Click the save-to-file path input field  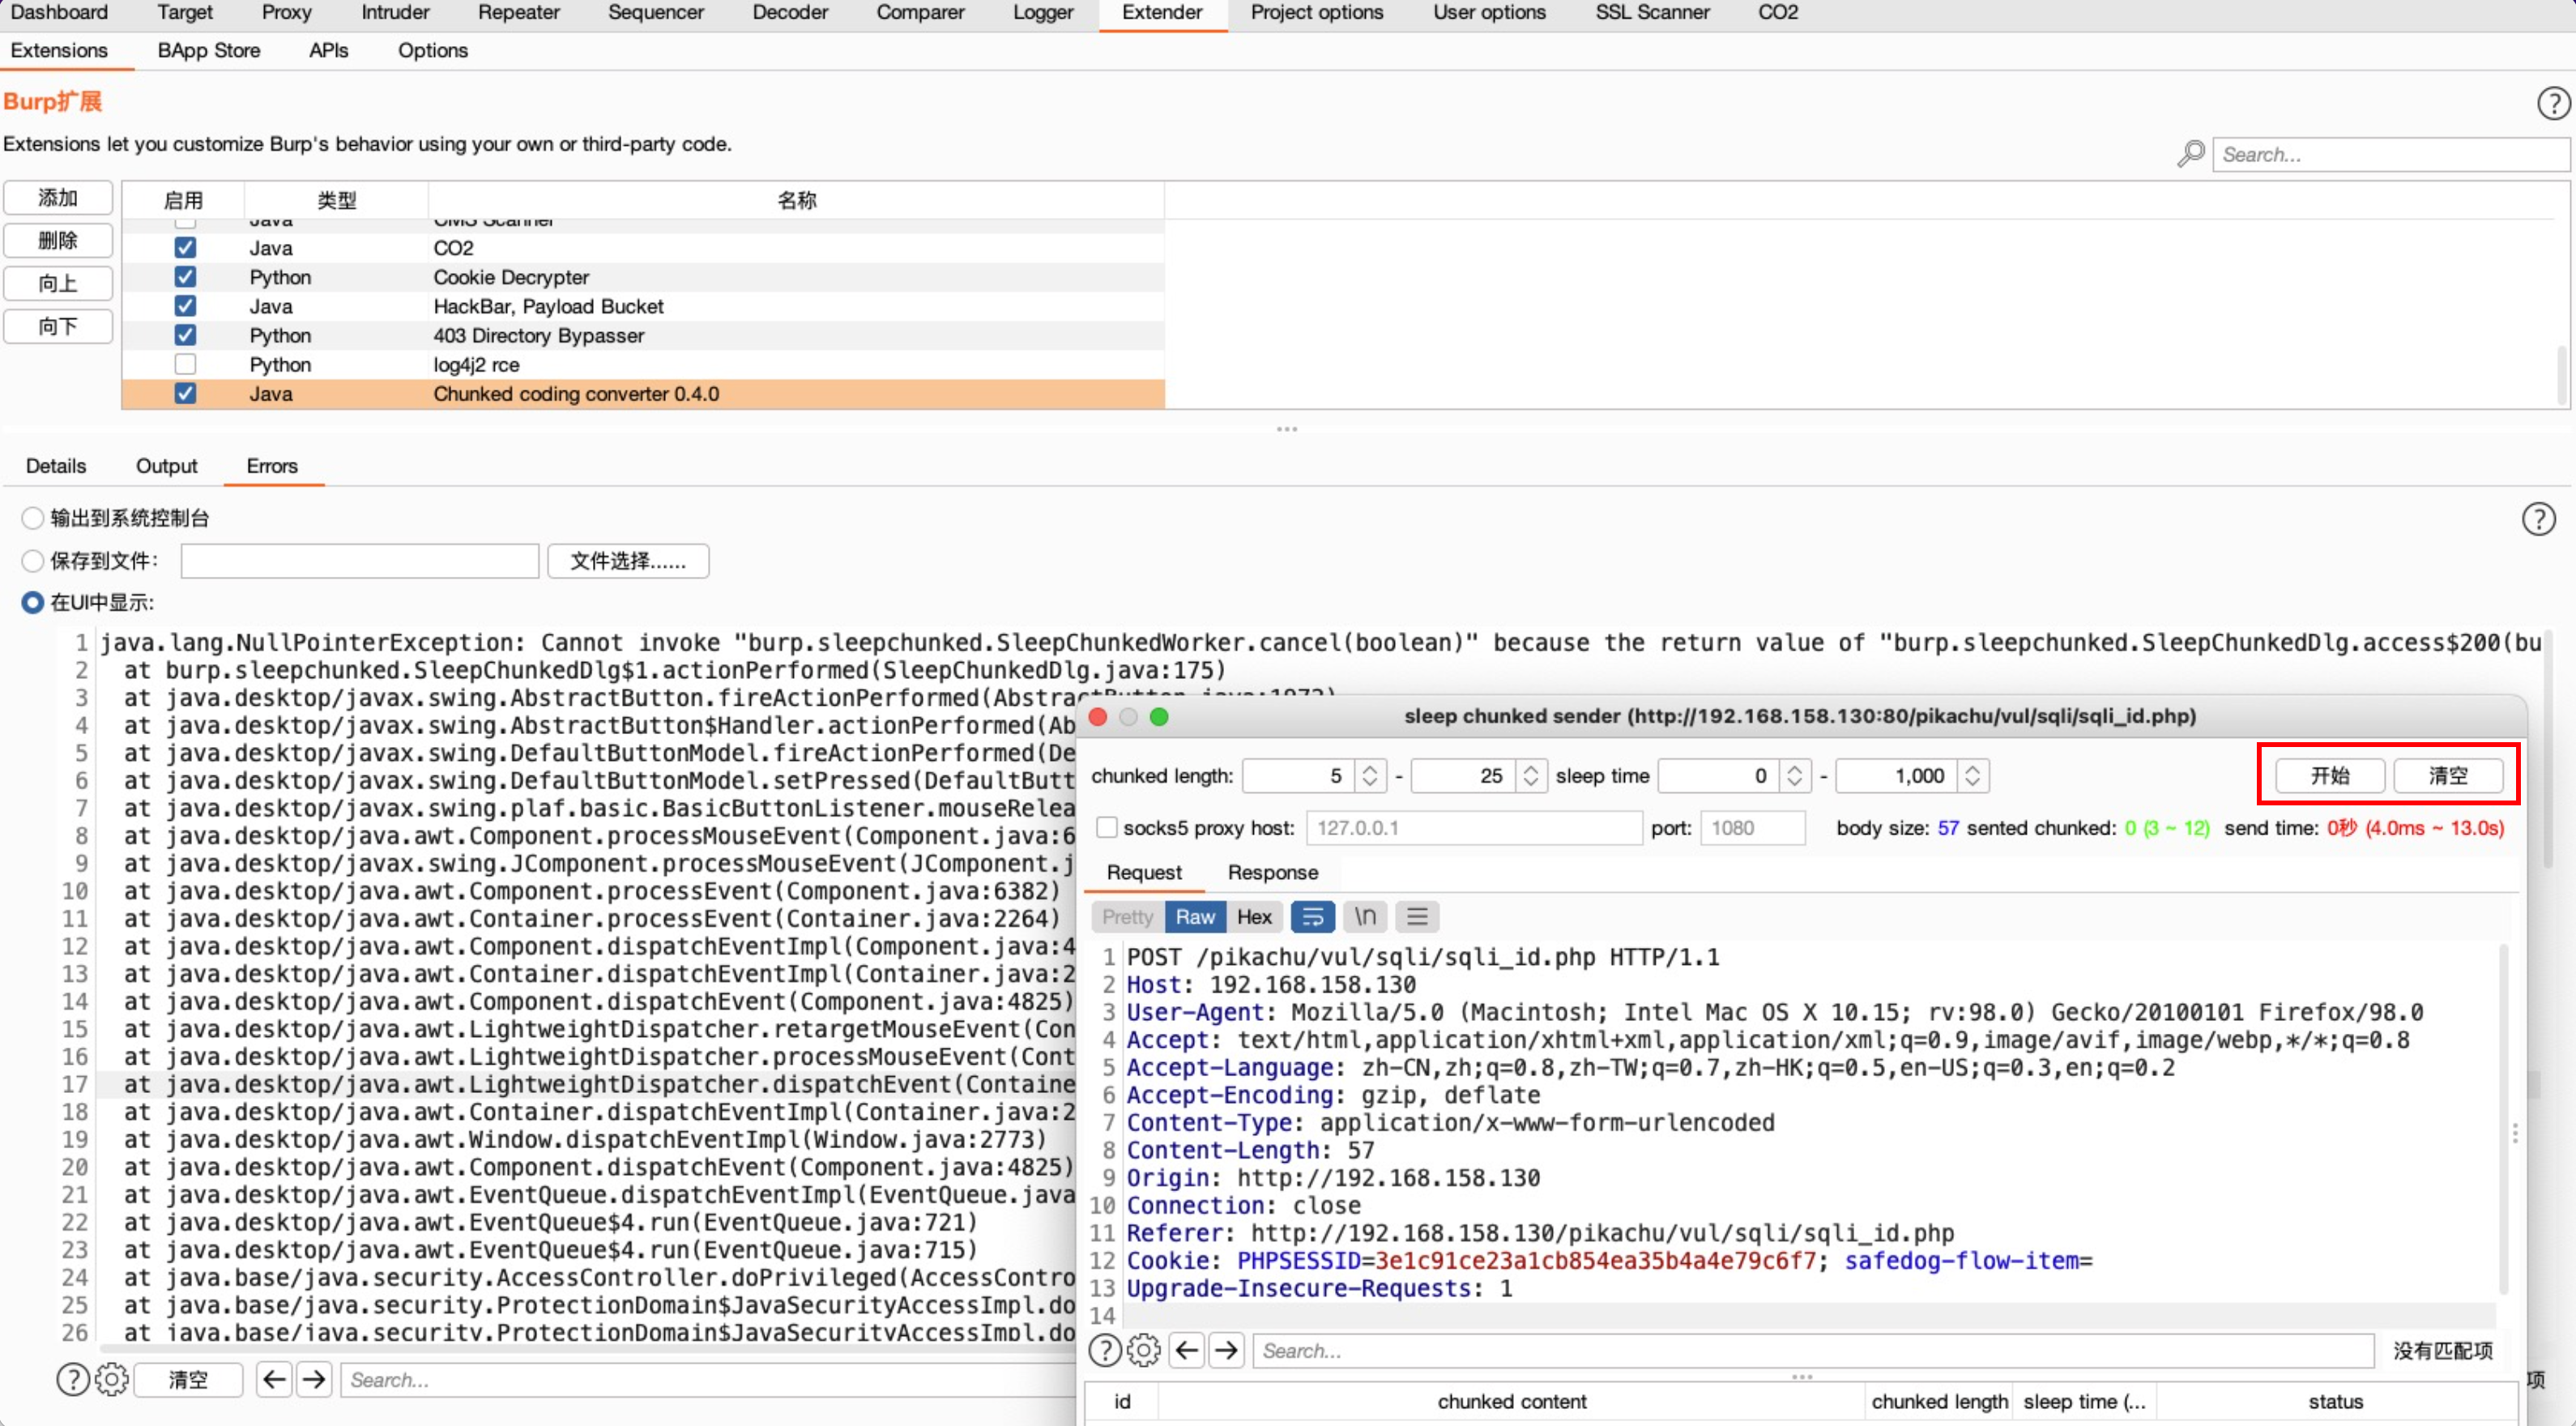(x=360, y=560)
